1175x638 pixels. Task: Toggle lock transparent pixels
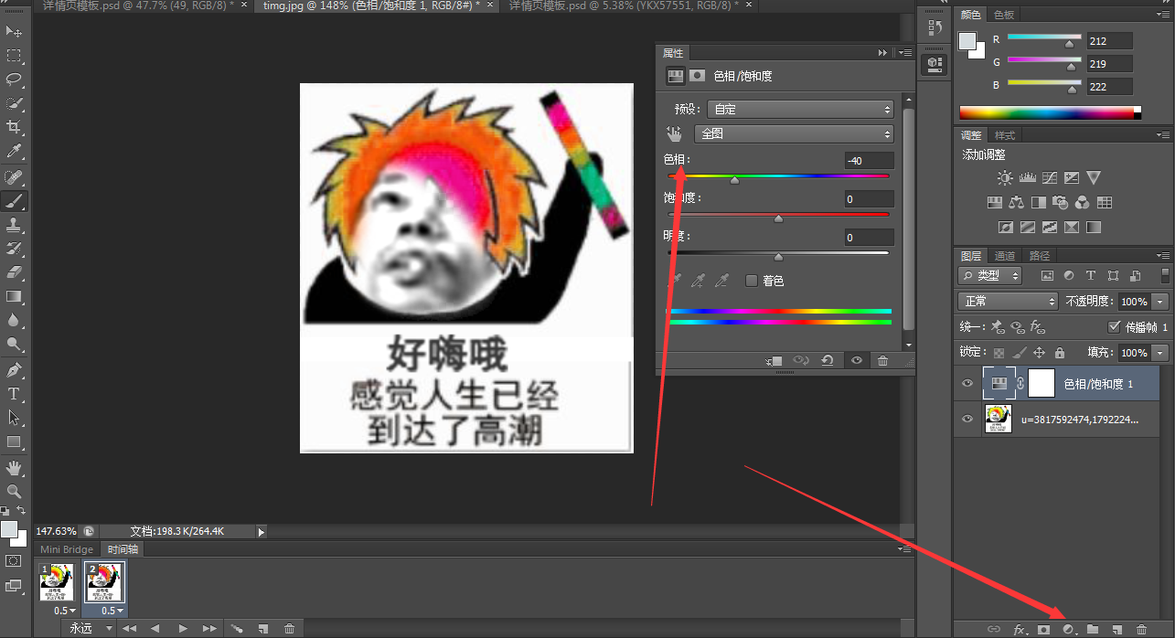[x=999, y=353]
